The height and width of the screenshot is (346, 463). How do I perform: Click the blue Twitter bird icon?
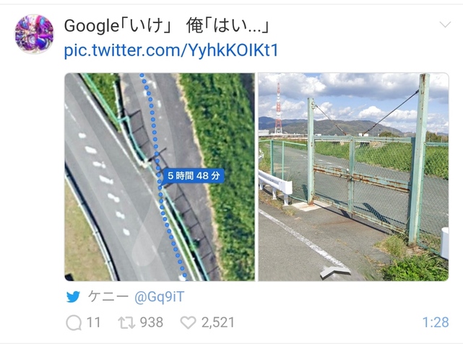(x=73, y=297)
